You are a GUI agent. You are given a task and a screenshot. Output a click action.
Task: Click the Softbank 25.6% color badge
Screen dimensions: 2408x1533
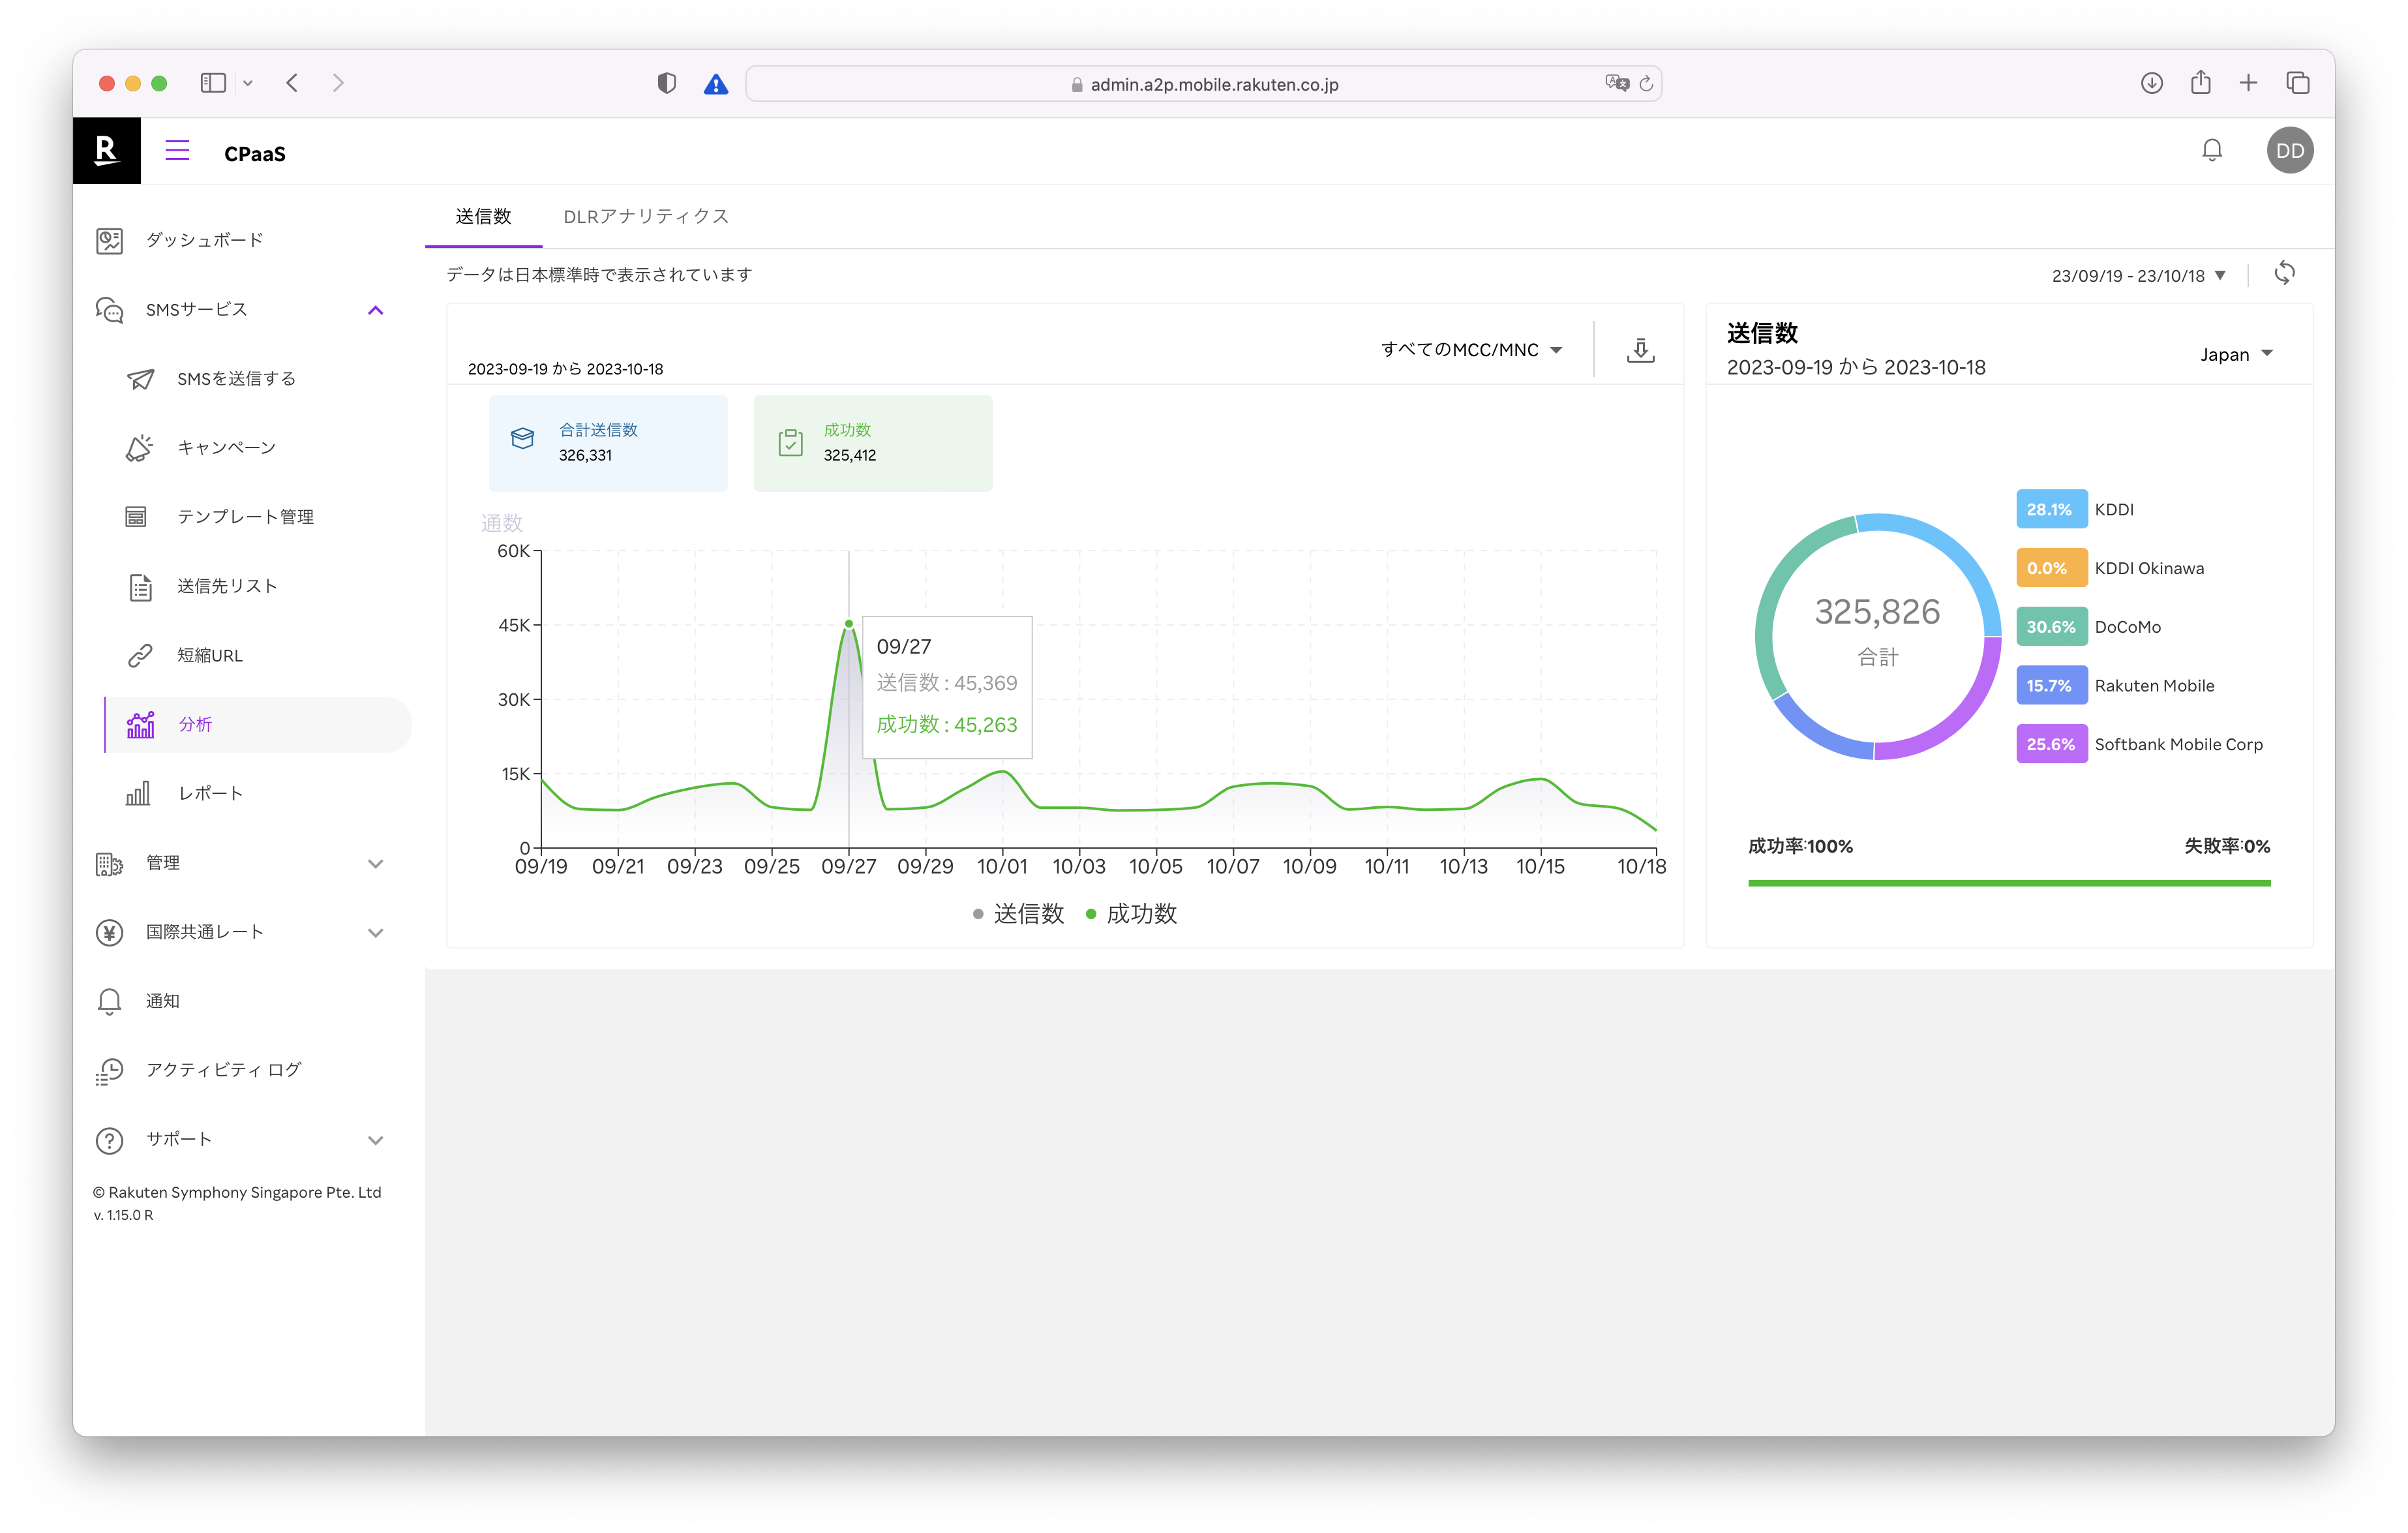click(x=2051, y=745)
